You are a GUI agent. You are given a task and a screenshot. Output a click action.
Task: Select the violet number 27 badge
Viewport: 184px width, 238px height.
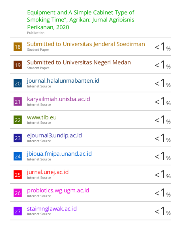pos(18,211)
